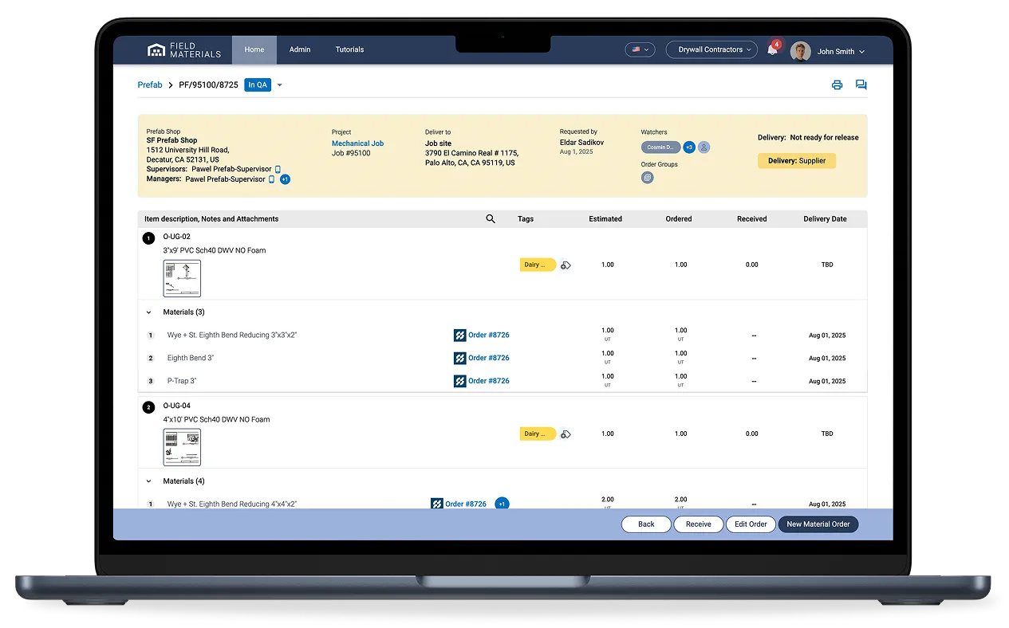
Task: Open the John Smith user menu
Action: (841, 51)
